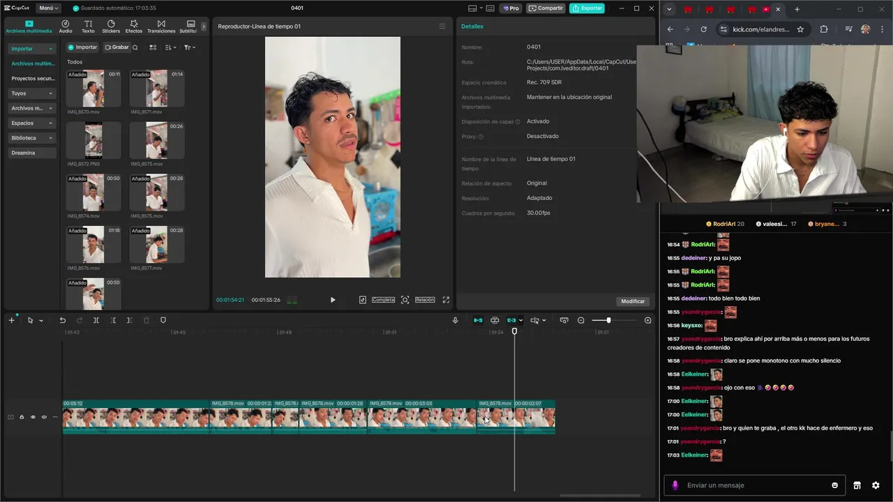Image resolution: width=893 pixels, height=502 pixels.
Task: Click the Grabar button
Action: pyautogui.click(x=117, y=47)
